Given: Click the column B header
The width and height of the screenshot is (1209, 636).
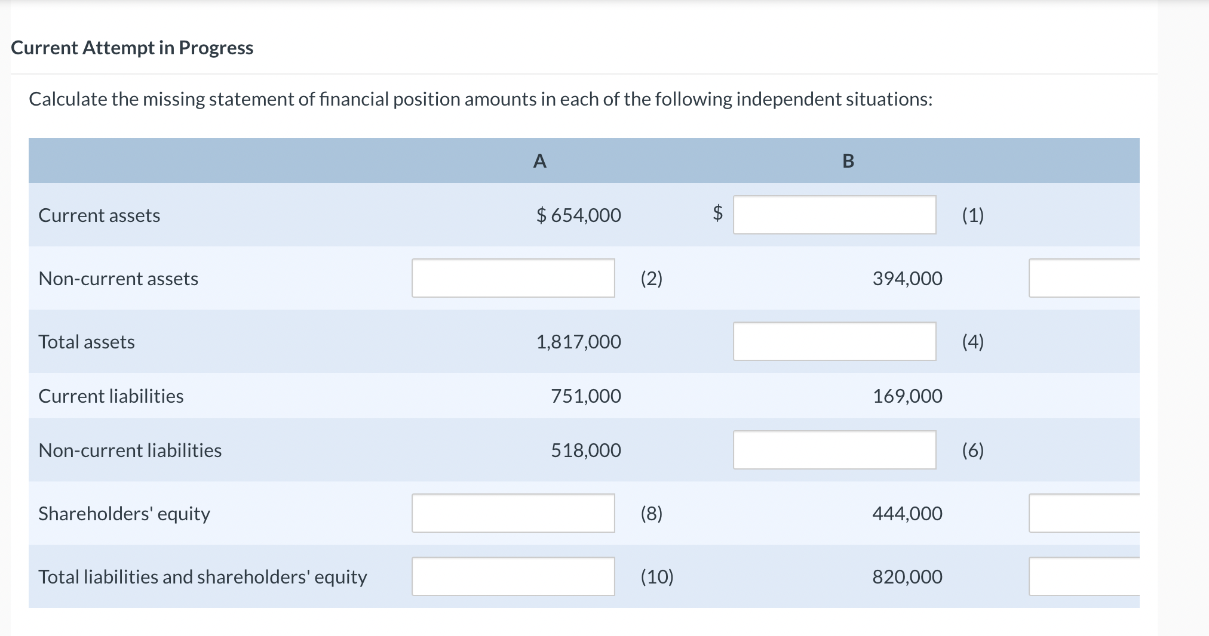Looking at the screenshot, I should tap(848, 161).
